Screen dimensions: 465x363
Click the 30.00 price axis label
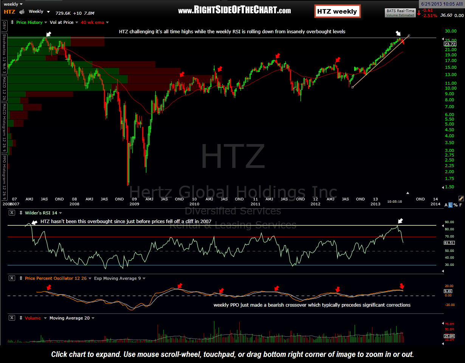(x=451, y=31)
